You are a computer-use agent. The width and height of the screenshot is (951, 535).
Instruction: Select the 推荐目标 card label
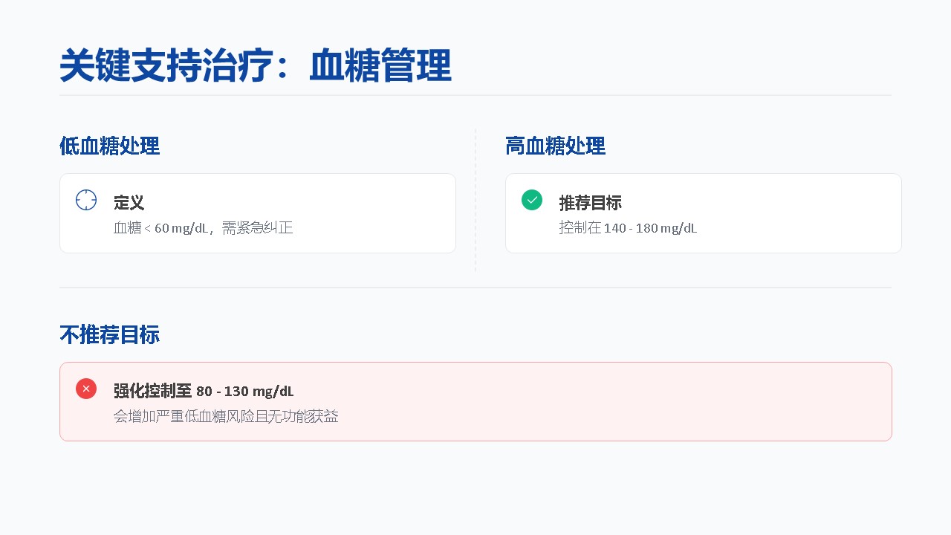(590, 203)
